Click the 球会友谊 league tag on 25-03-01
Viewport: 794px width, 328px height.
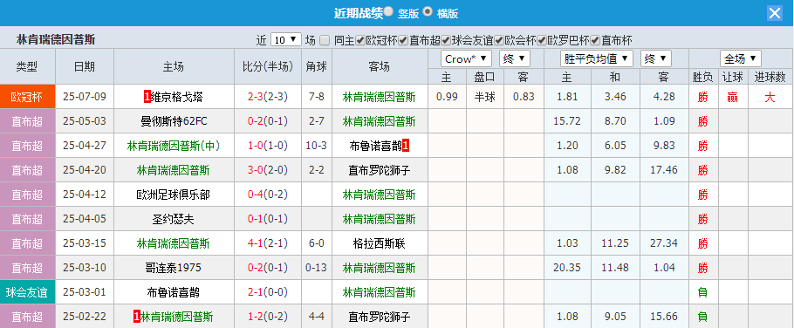[x=27, y=292]
